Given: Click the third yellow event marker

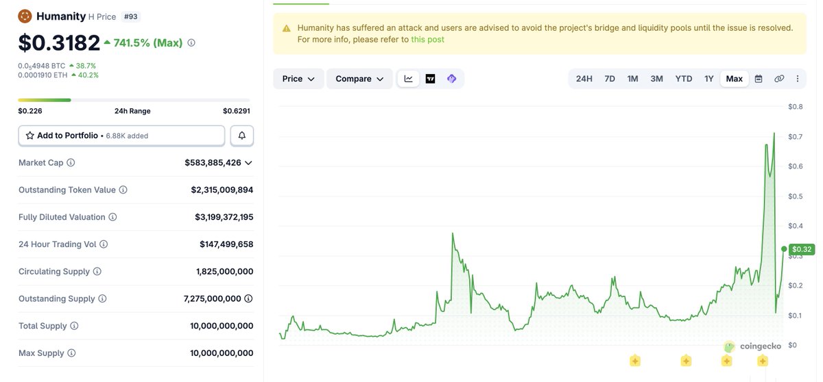Looking at the screenshot, I should (727, 361).
